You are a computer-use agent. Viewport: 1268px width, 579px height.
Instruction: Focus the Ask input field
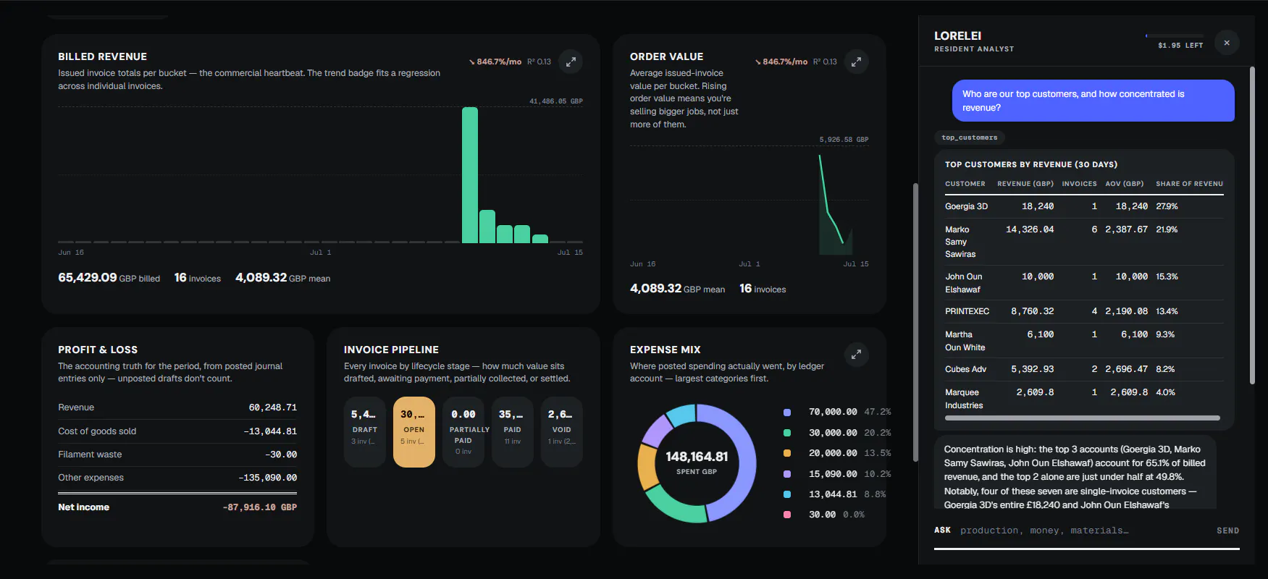coord(1083,531)
